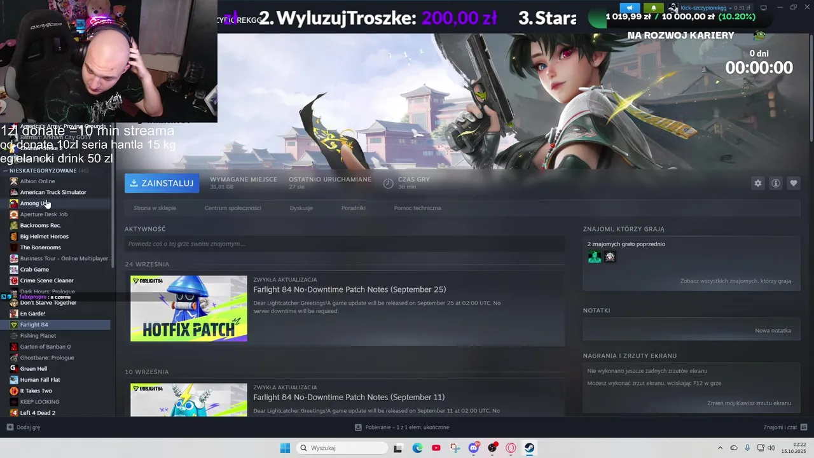The width and height of the screenshot is (814, 458).
Task: Click Windows Start button
Action: 285,448
